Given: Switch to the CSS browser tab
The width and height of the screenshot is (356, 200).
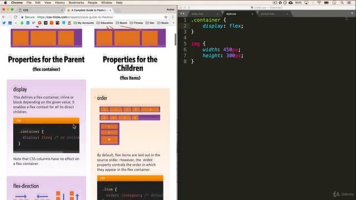Looking at the screenshot, I should [x=39, y=10].
